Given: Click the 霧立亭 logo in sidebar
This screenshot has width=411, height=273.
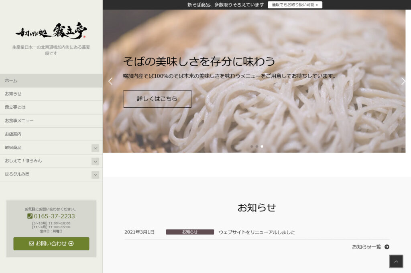Looking at the screenshot, I should [x=51, y=31].
